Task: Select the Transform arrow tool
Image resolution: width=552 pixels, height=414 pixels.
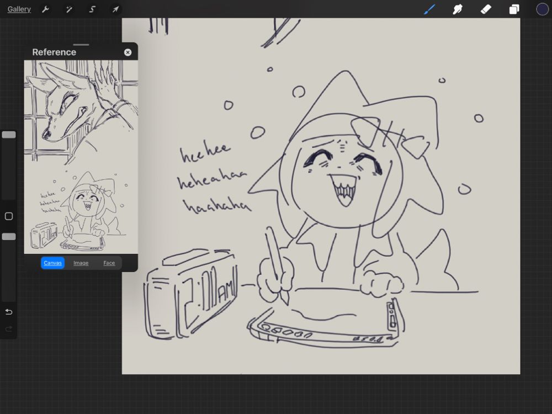Action: coord(115,9)
